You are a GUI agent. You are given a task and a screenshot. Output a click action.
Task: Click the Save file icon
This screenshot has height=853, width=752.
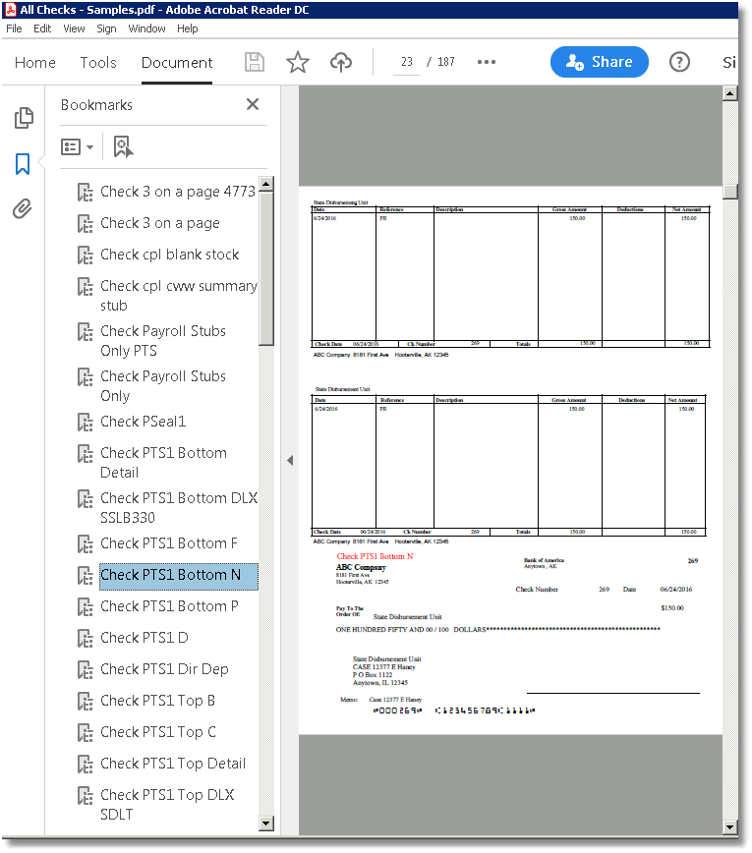coord(255,62)
